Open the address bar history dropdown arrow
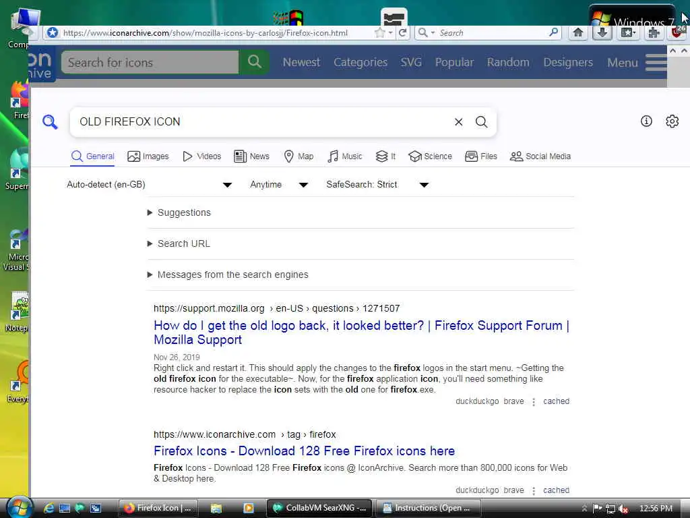This screenshot has width=690, height=518. coord(390,33)
